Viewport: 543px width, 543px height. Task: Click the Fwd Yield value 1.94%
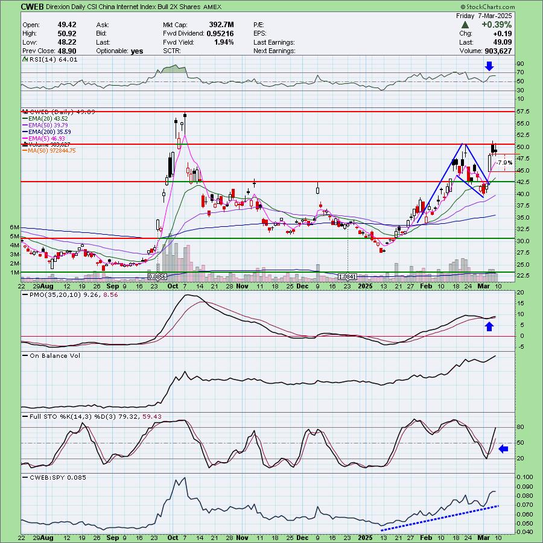coord(224,42)
